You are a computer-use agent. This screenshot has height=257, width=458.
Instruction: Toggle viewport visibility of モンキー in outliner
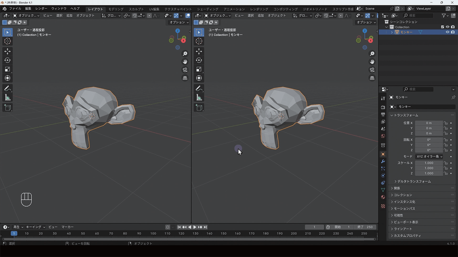[x=447, y=32]
